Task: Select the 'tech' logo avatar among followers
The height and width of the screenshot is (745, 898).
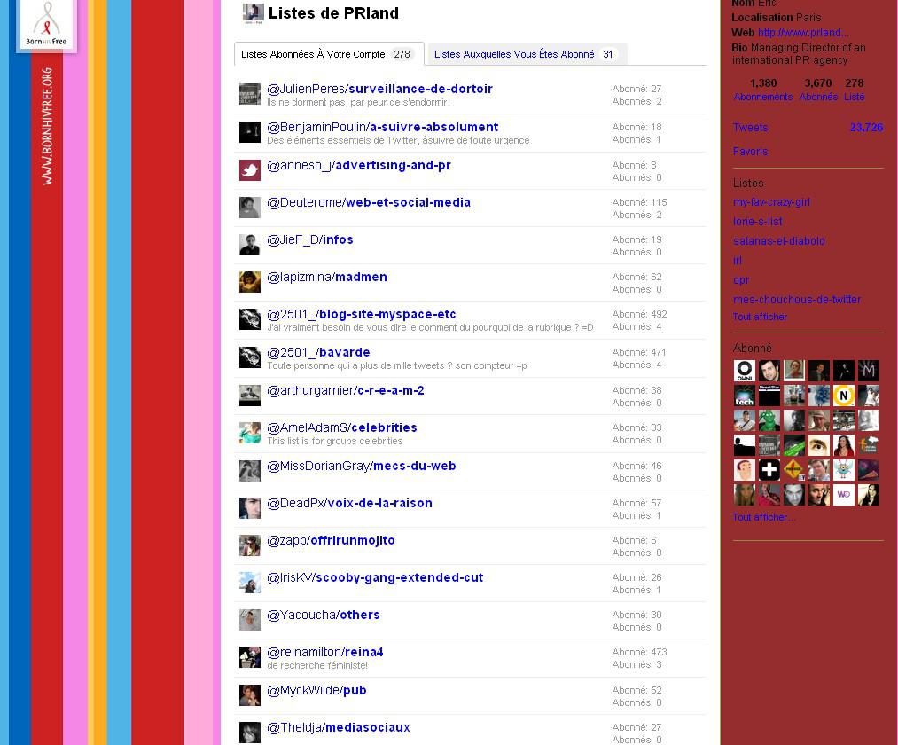Action: 744,396
